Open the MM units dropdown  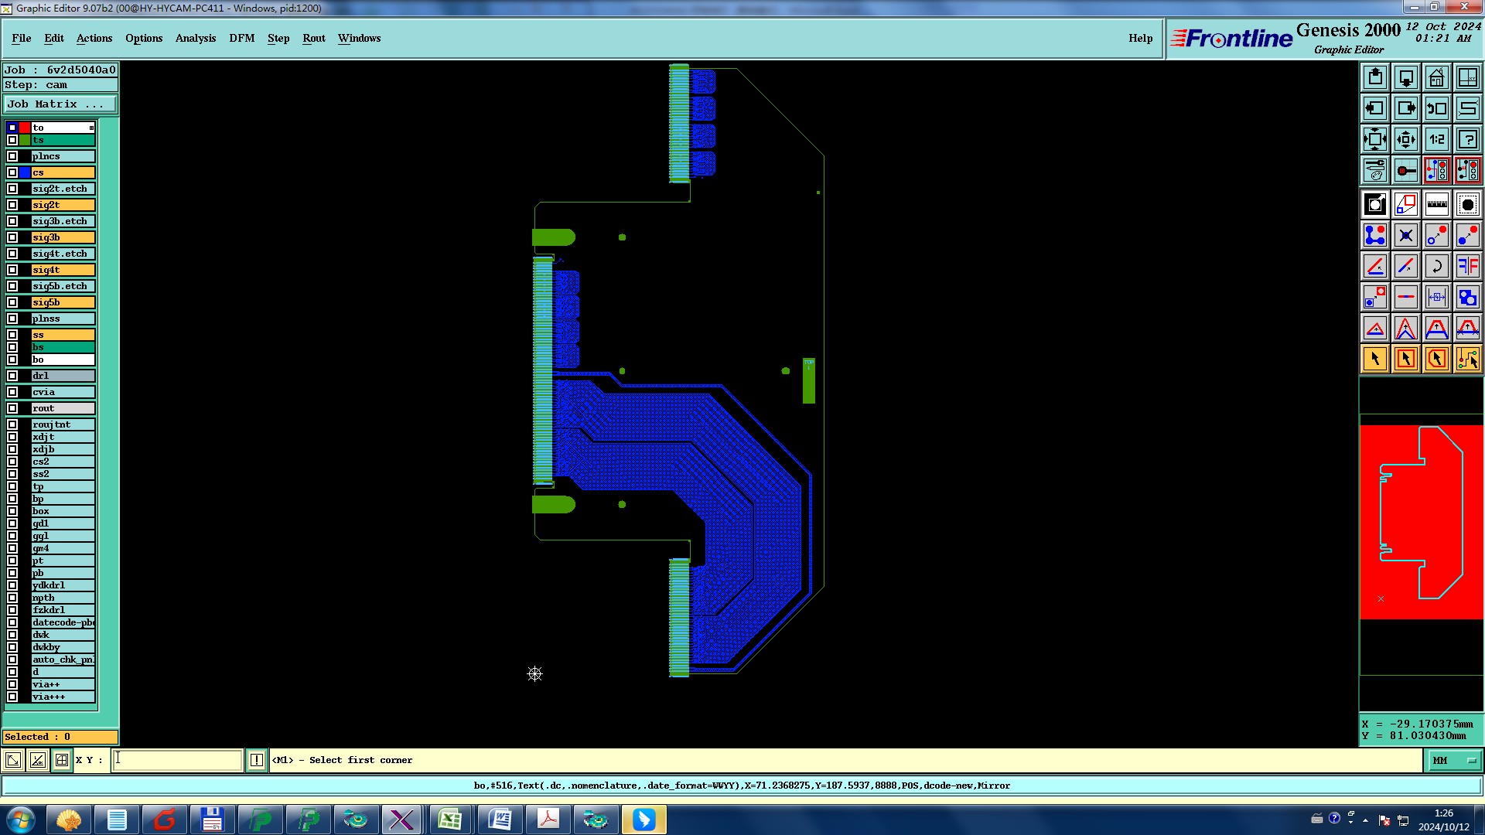(x=1454, y=761)
